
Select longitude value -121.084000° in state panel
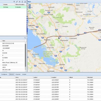pos(6,48)
